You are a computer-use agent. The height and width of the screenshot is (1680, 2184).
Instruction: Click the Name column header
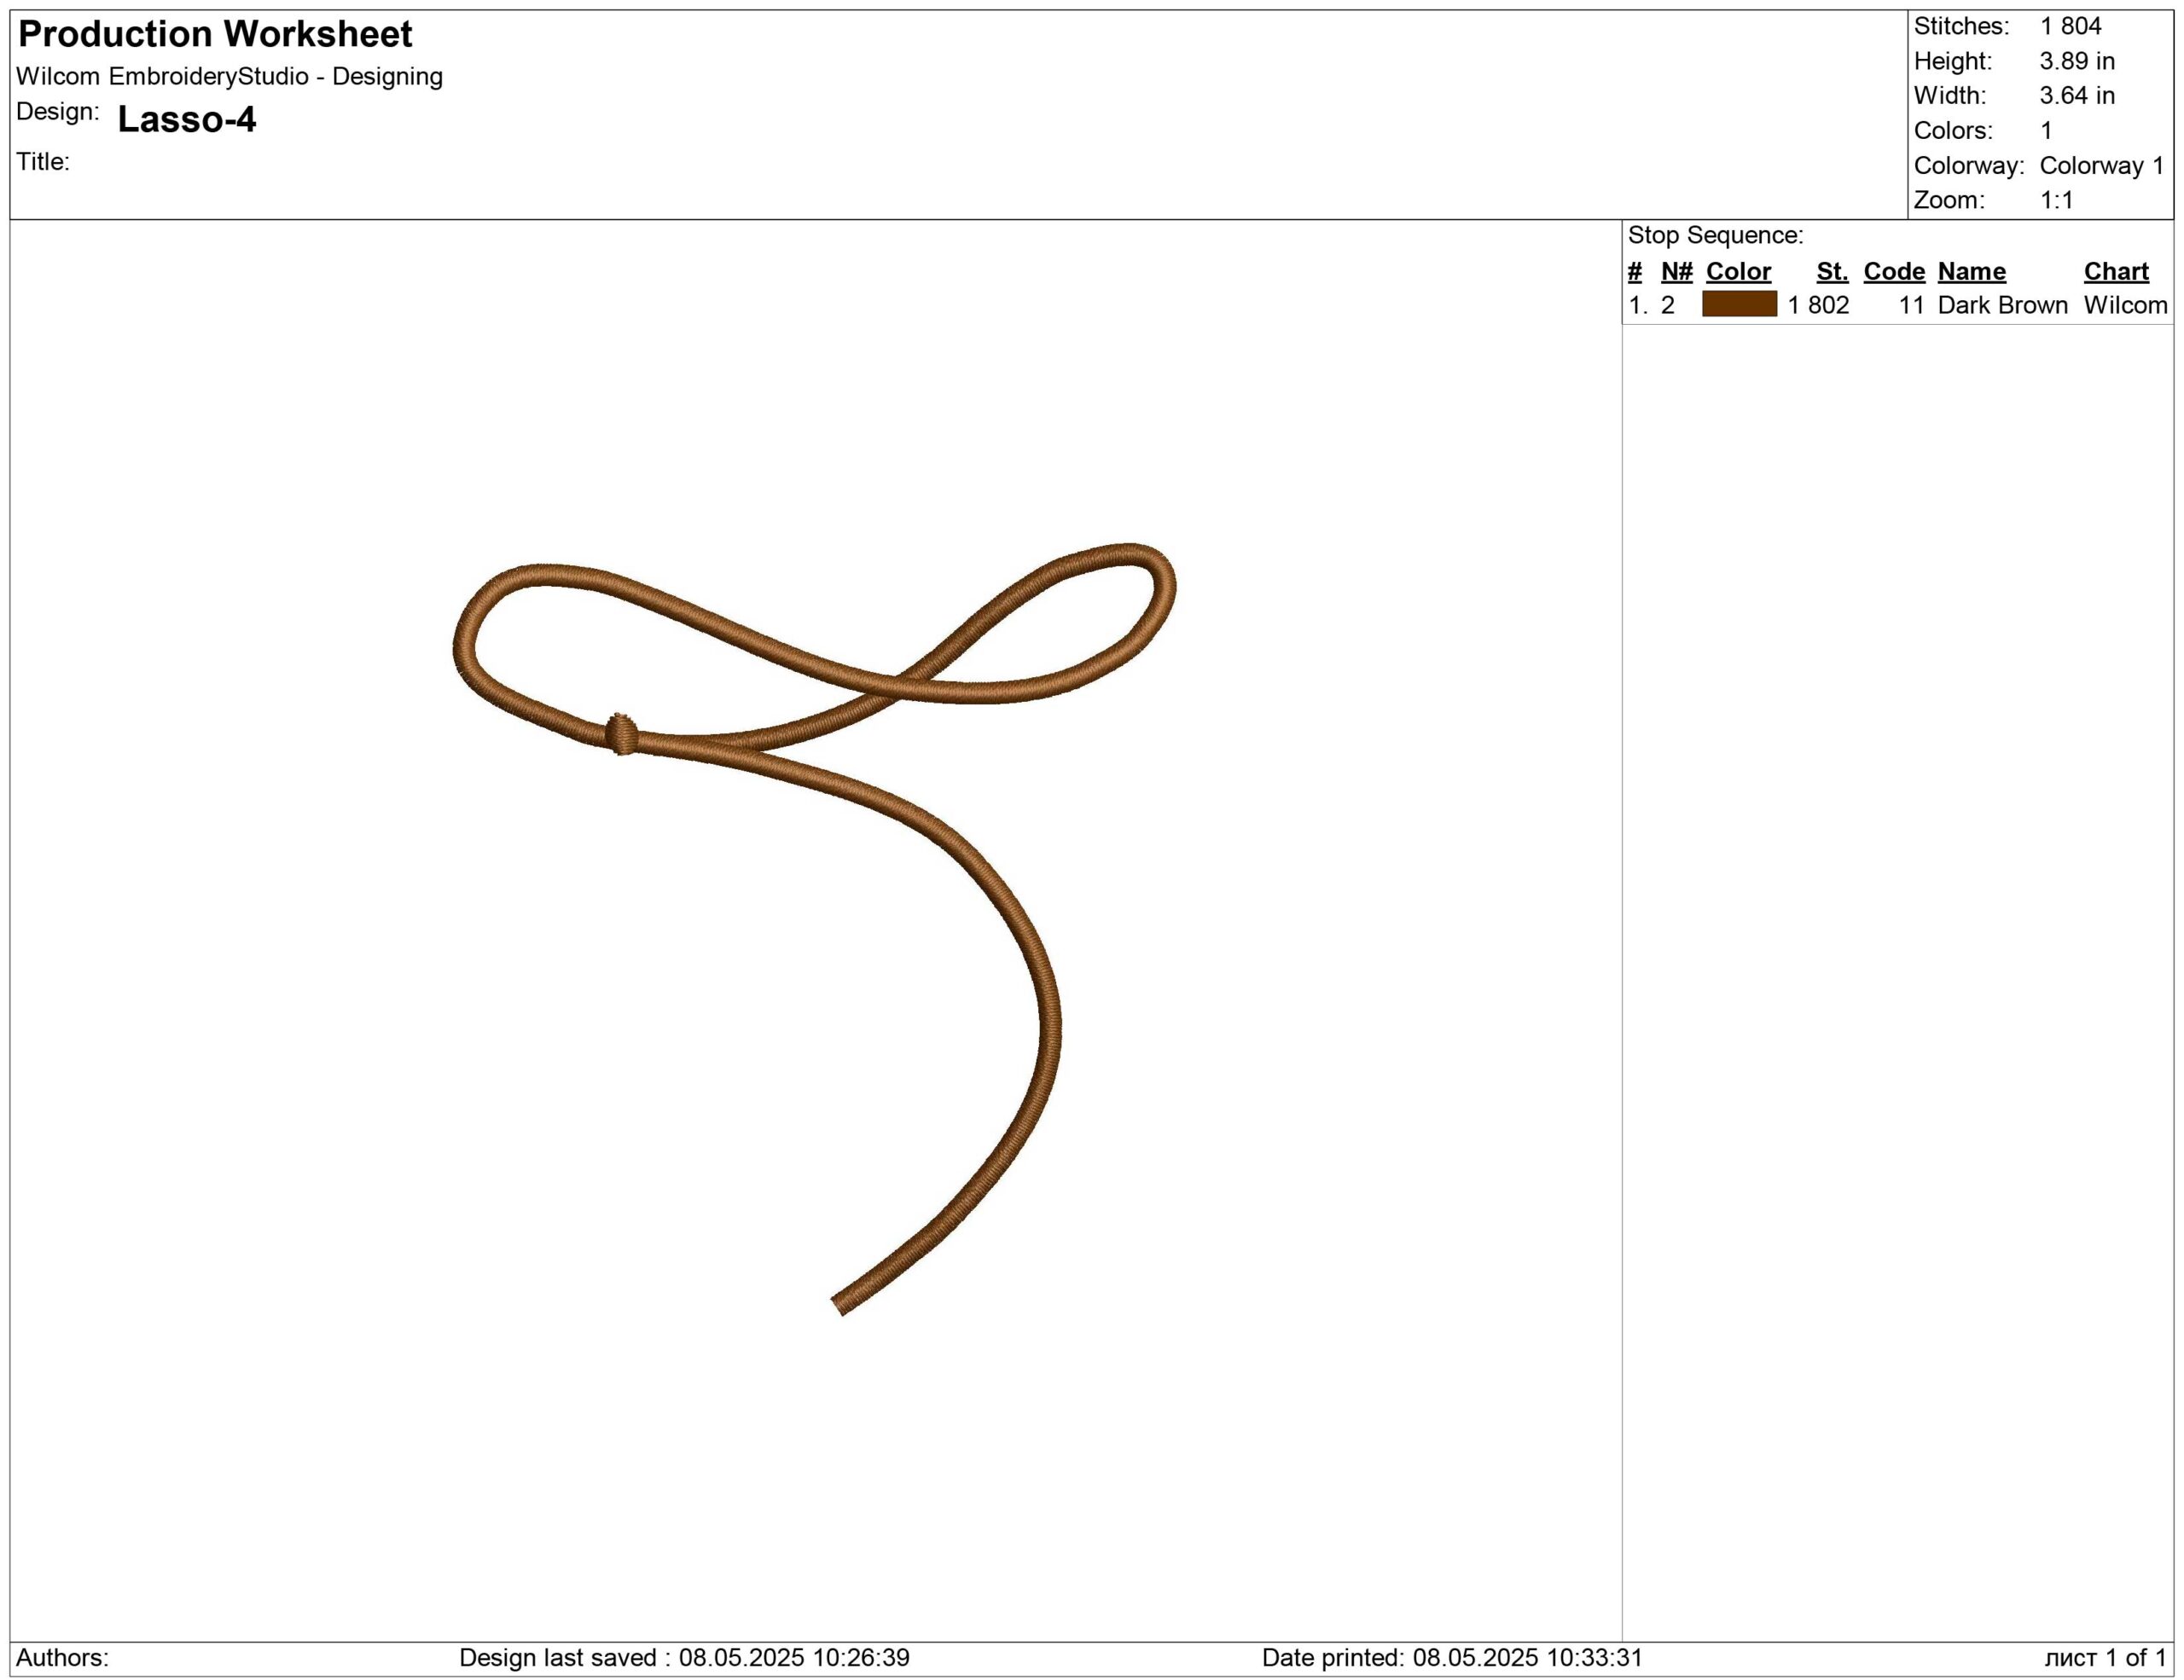point(1971,272)
